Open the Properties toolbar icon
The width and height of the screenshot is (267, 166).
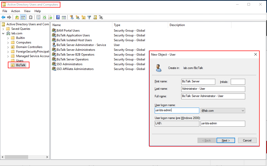pyautogui.click(x=39, y=17)
